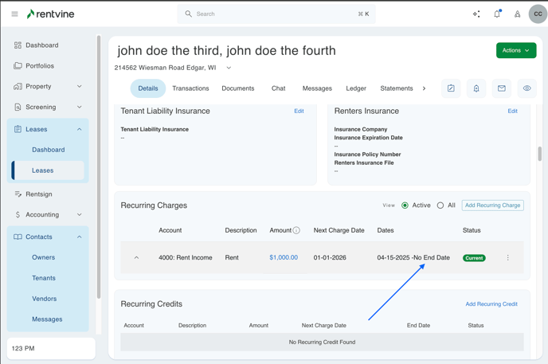Select the All view radio button
Screen dimensions: 548x364
click(440, 205)
